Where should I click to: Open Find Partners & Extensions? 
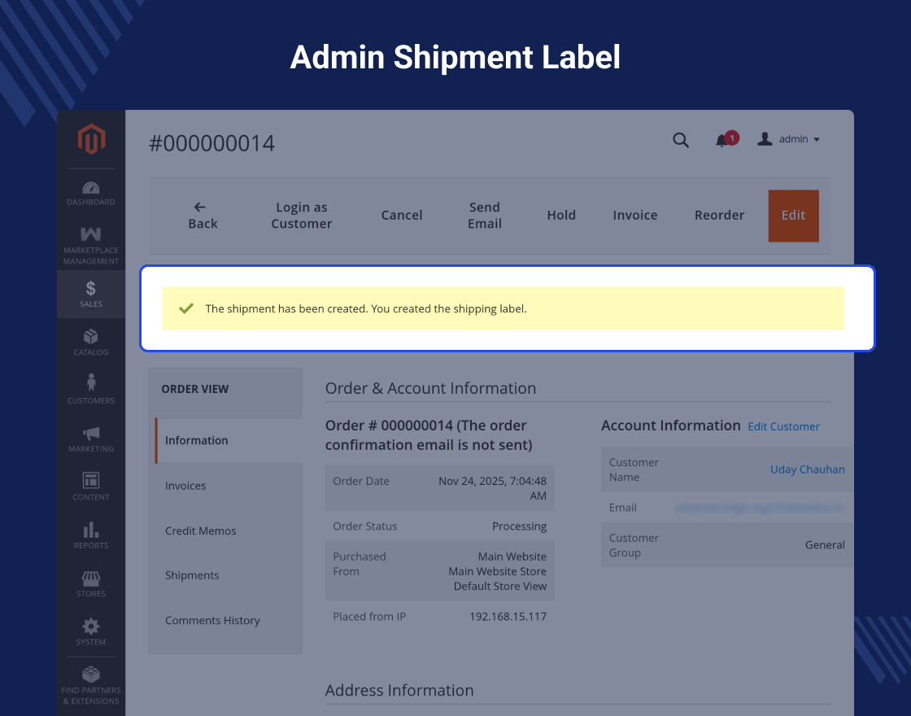coord(90,685)
